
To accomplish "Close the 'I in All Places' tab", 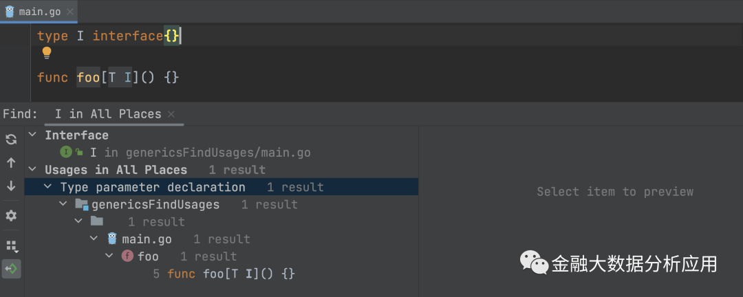I will pyautogui.click(x=171, y=114).
